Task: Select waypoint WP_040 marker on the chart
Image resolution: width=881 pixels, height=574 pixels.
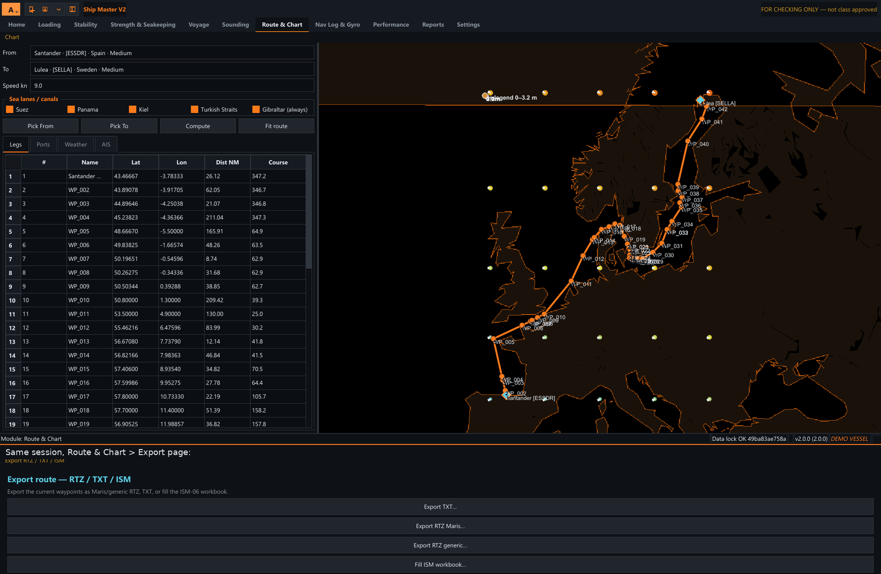Action: click(688, 142)
